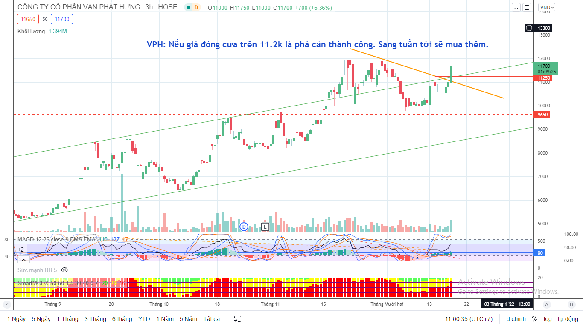The width and height of the screenshot is (583, 327).
Task: Click the green dot market status indicator
Action: [x=188, y=8]
